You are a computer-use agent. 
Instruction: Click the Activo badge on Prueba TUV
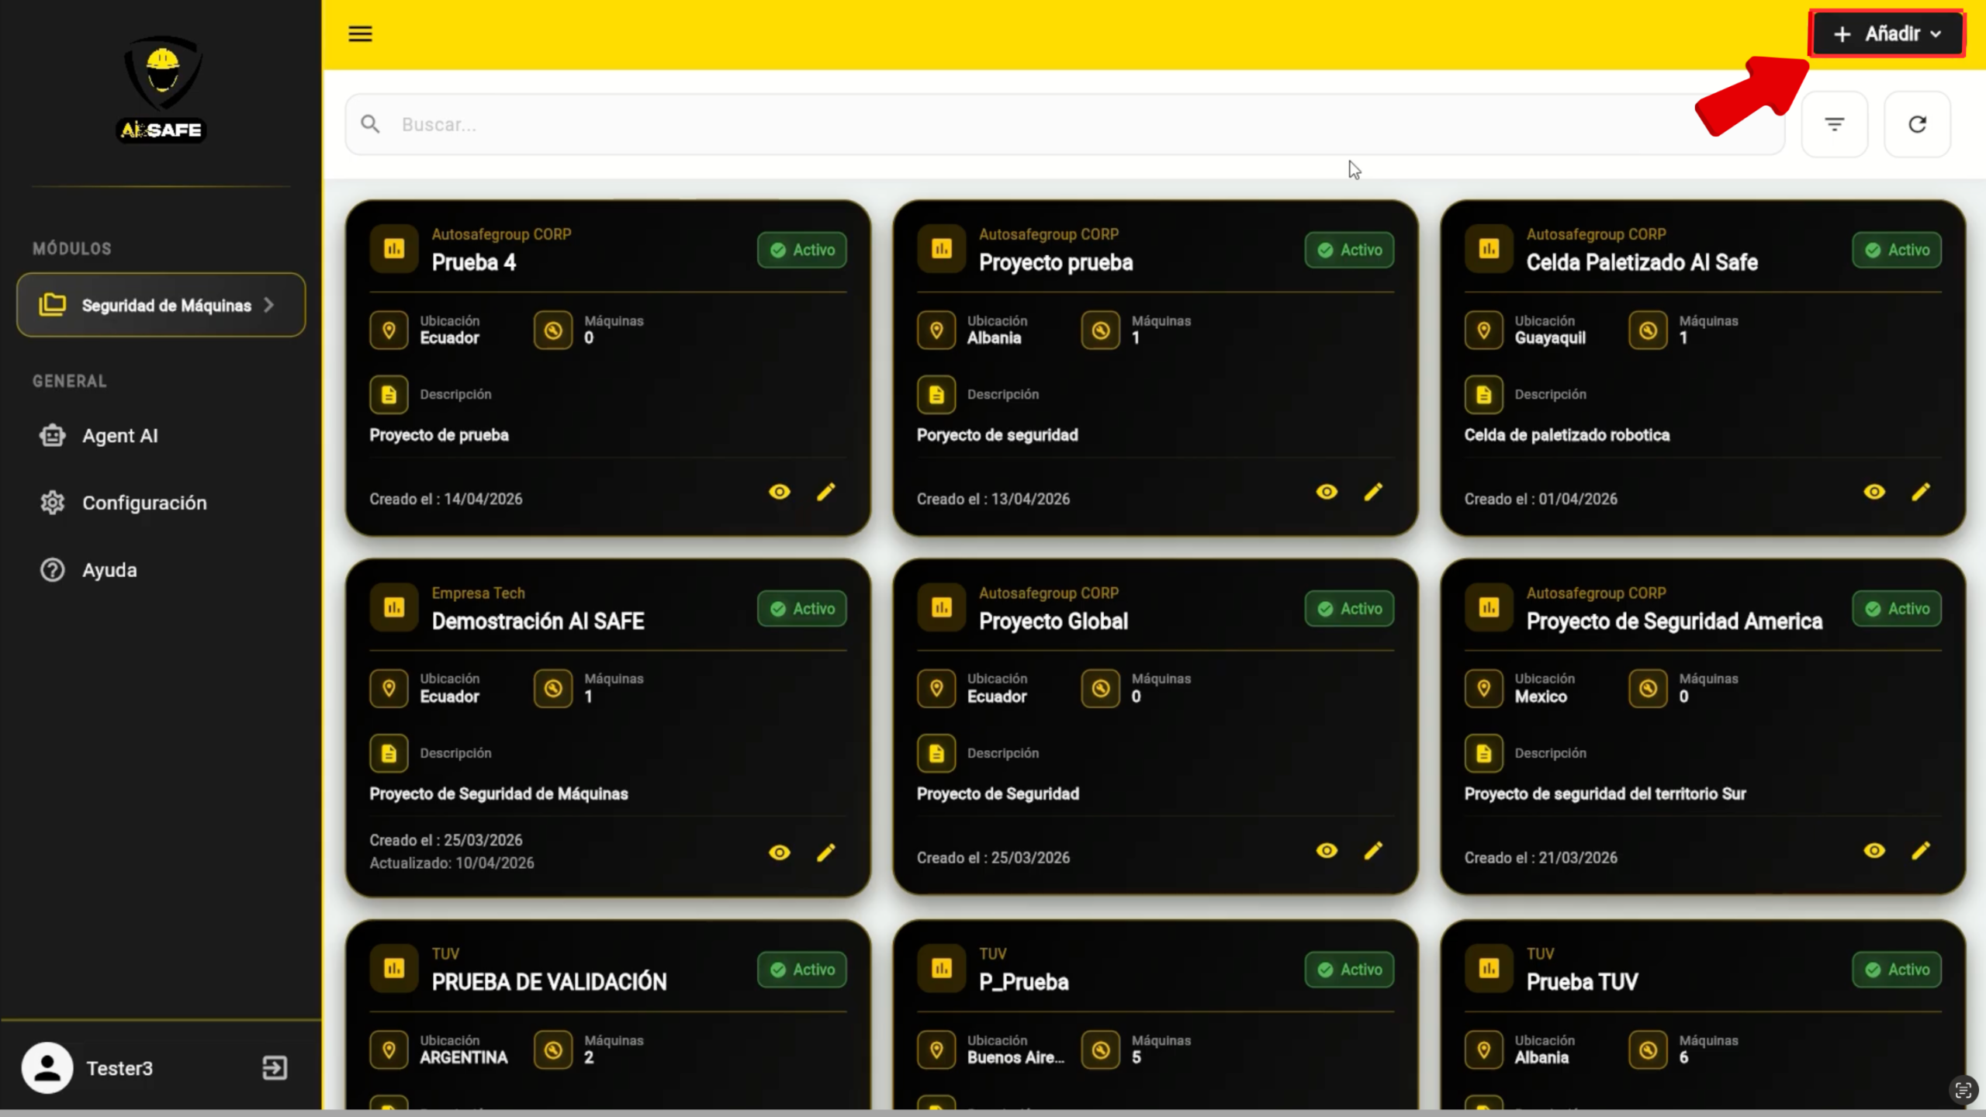tap(1897, 969)
